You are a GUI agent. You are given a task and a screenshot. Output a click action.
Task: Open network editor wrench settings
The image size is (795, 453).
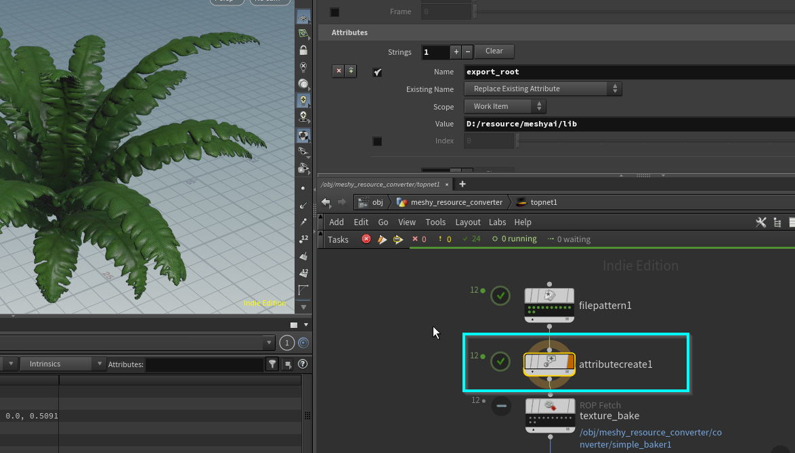(x=761, y=222)
